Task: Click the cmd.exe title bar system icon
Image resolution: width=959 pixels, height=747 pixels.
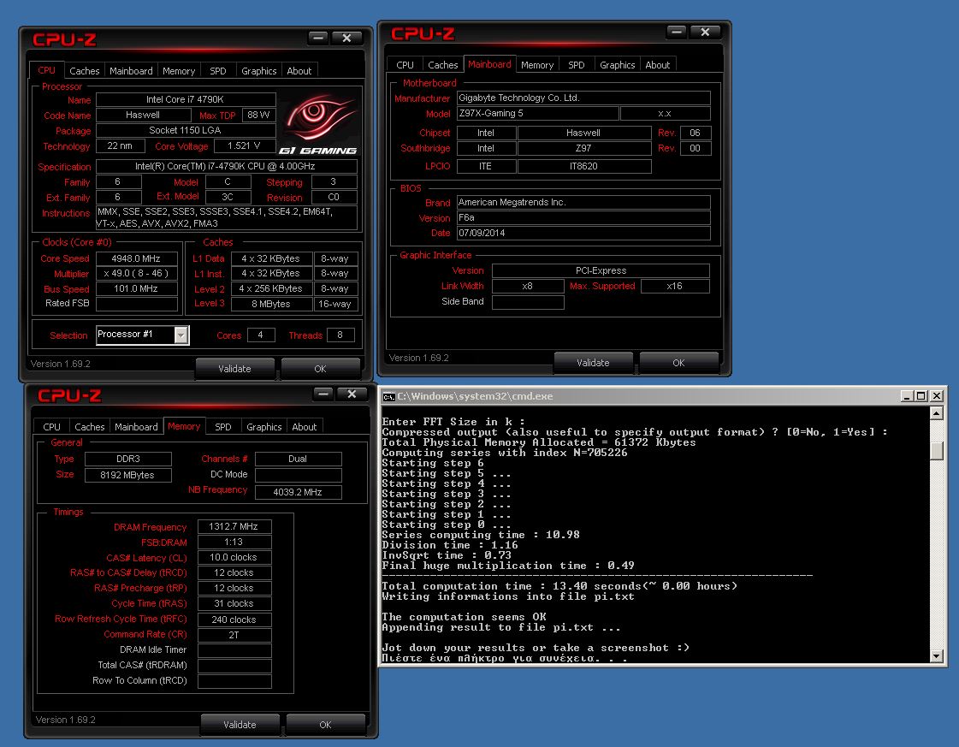Action: click(388, 396)
